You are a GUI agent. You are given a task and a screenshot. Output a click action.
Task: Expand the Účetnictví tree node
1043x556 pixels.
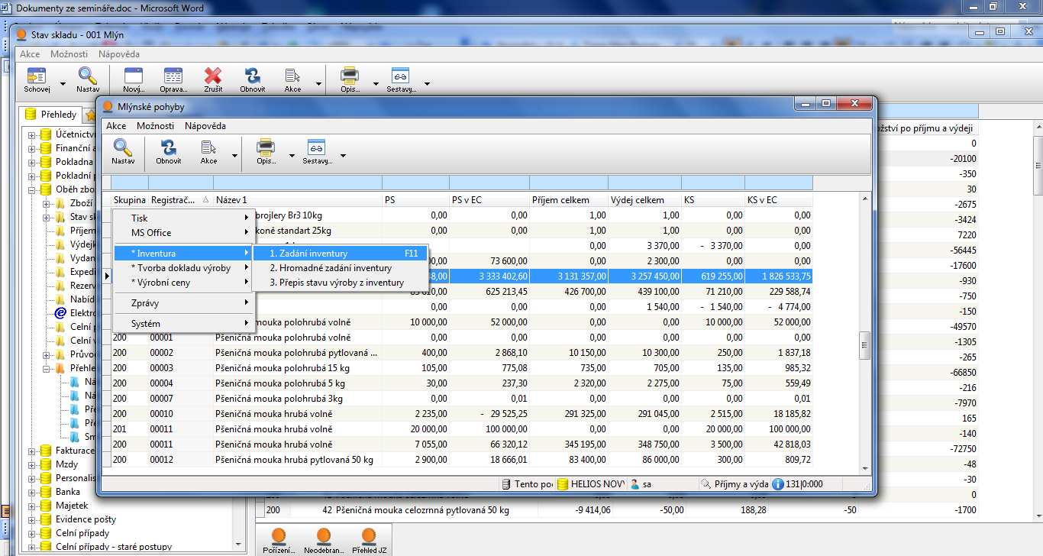pos(32,134)
